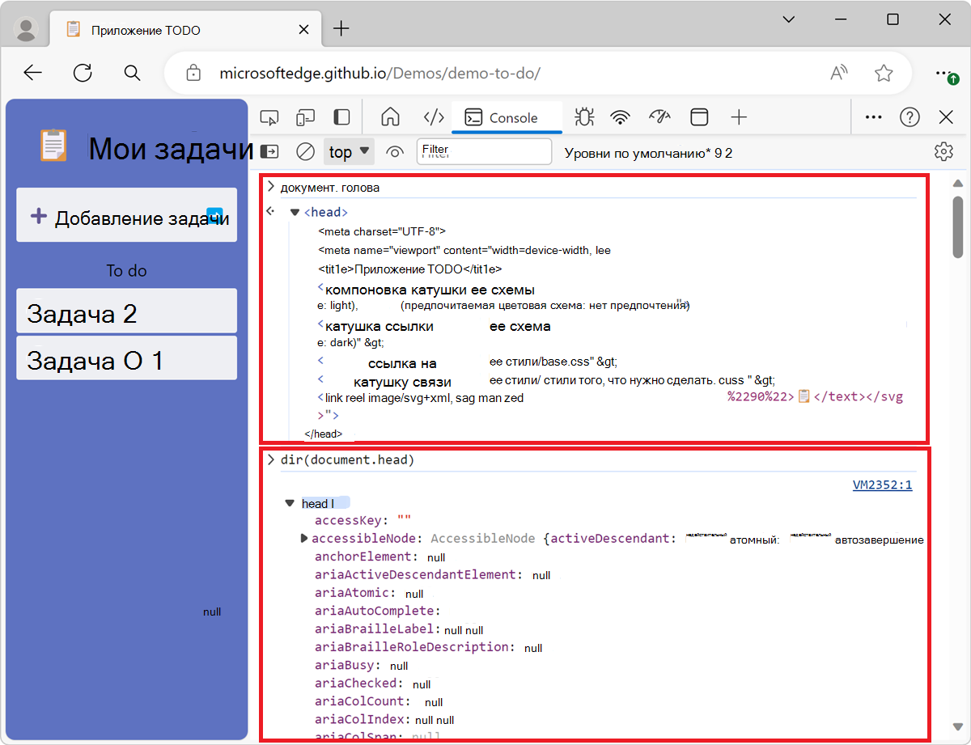
Task: Open the top frame context dropdown
Action: [x=349, y=151]
